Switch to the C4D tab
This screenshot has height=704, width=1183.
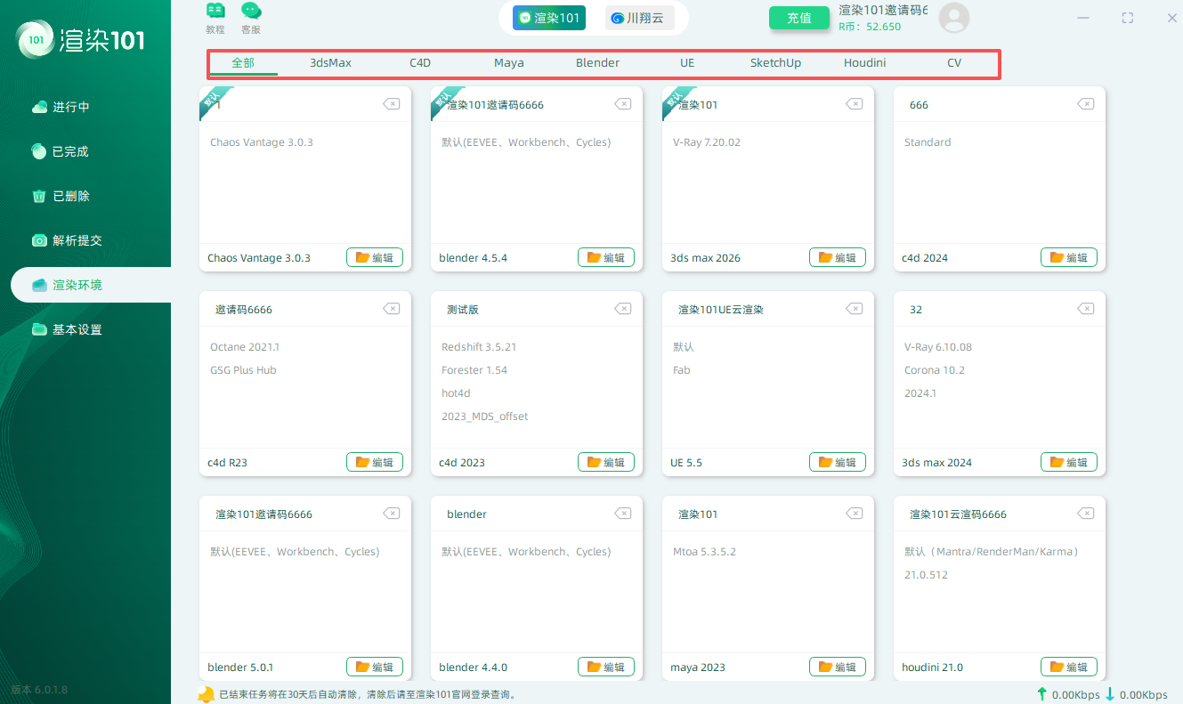coord(420,63)
